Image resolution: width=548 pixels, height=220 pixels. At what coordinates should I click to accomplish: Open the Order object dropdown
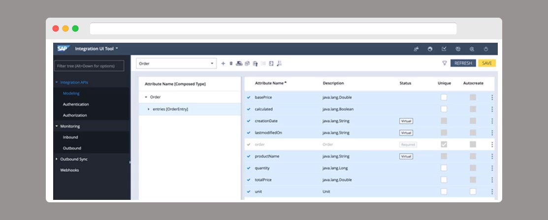(176, 63)
